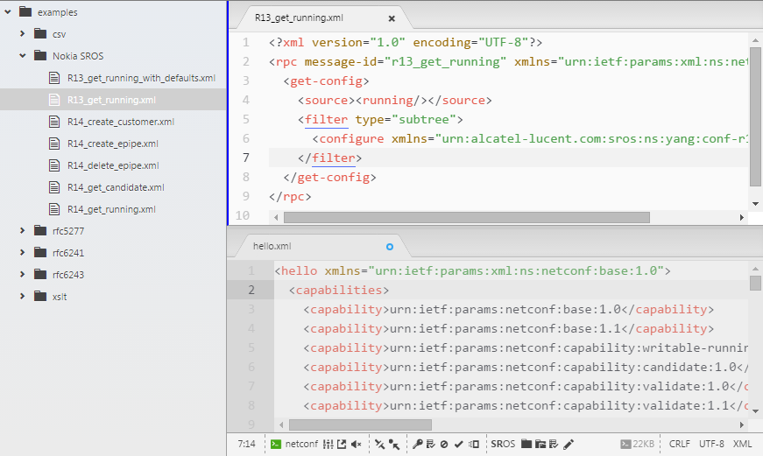This screenshot has width=763, height=456.
Task: Click the checklist icon next to the key
Action: pyautogui.click(x=431, y=444)
